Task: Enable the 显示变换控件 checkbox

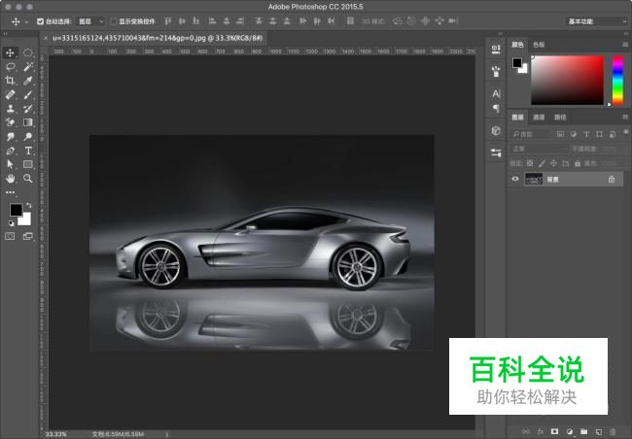Action: pyautogui.click(x=113, y=20)
